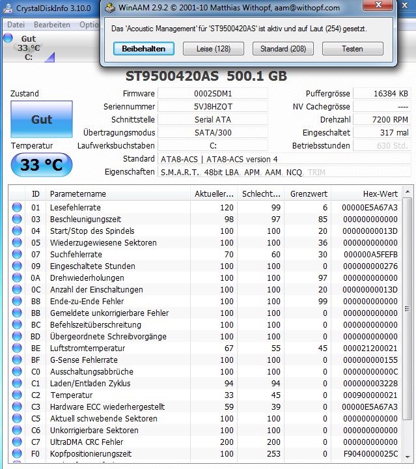Click the Seriennummer field 5VJ8HZQT

(213, 106)
